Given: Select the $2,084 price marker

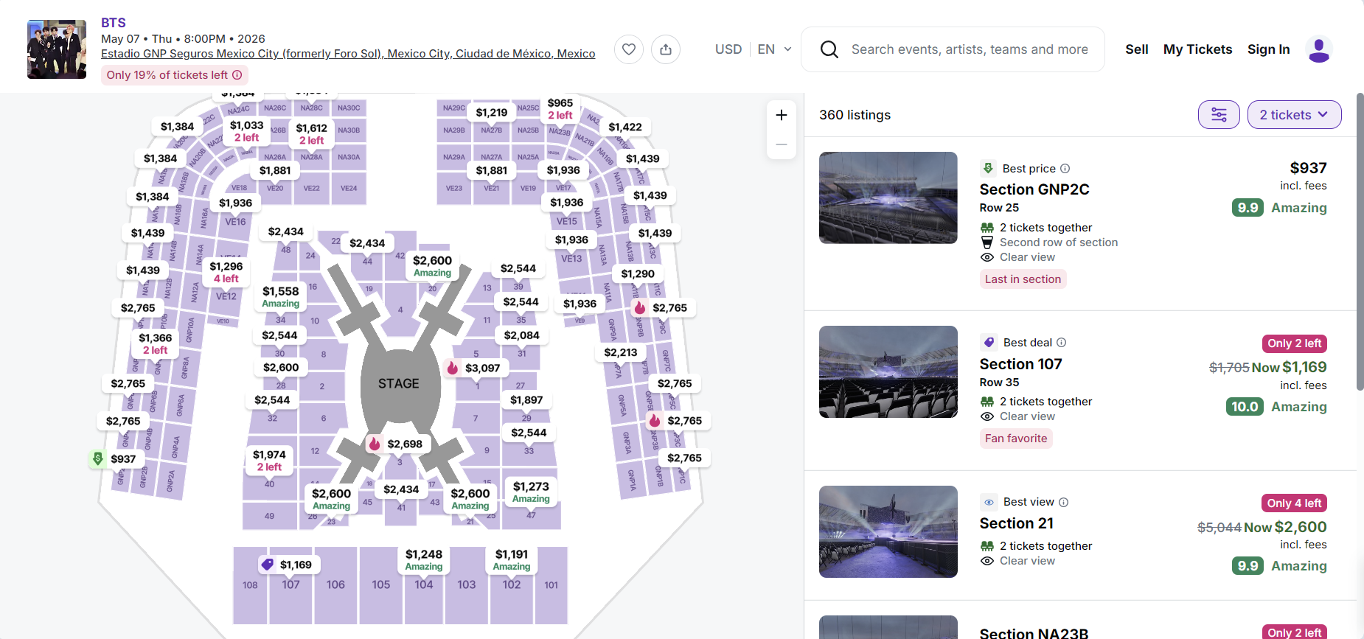Looking at the screenshot, I should (x=521, y=335).
